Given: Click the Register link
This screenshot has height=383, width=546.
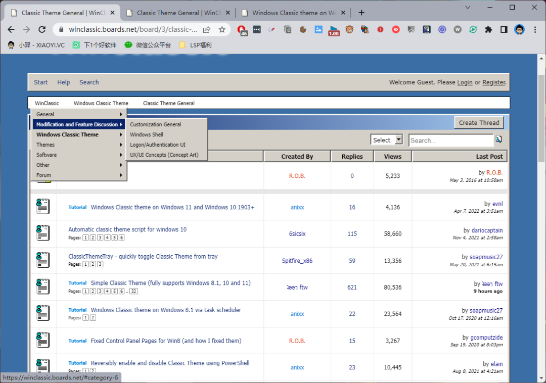Looking at the screenshot, I should [493, 82].
